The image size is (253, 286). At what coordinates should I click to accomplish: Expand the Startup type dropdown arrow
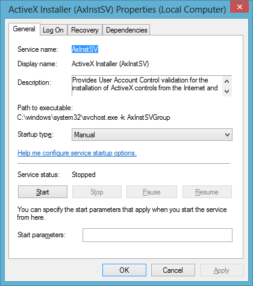(x=227, y=135)
